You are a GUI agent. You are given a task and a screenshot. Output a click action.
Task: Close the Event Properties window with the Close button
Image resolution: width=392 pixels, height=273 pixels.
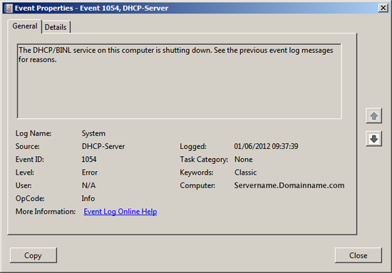pyautogui.click(x=359, y=255)
